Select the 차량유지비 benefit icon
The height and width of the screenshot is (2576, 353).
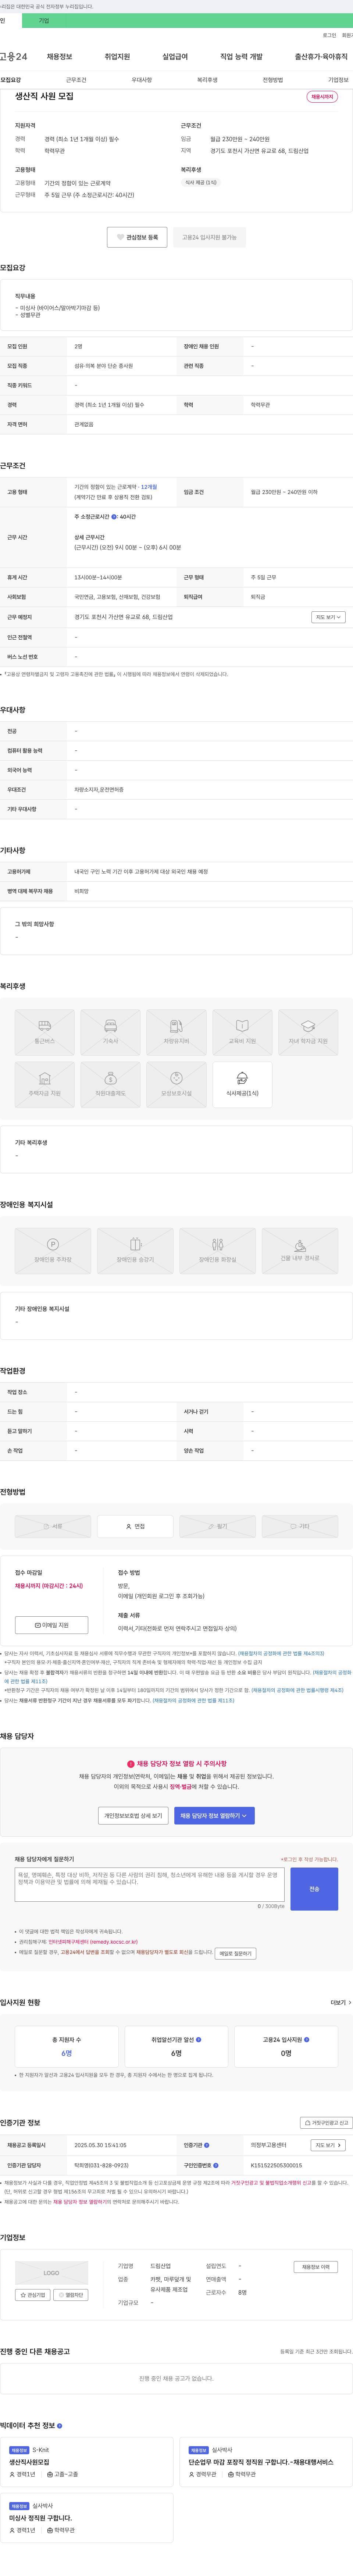pos(176,1032)
